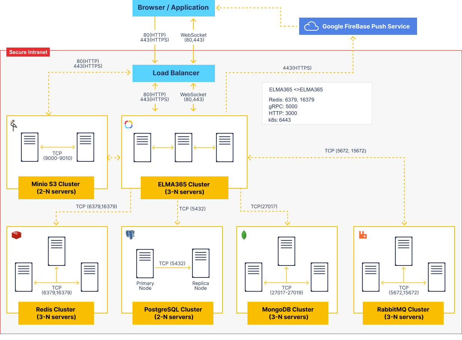Screen dimensions: 462x340
Task: Select the Google FireBase Push Service box
Action: point(358,27)
